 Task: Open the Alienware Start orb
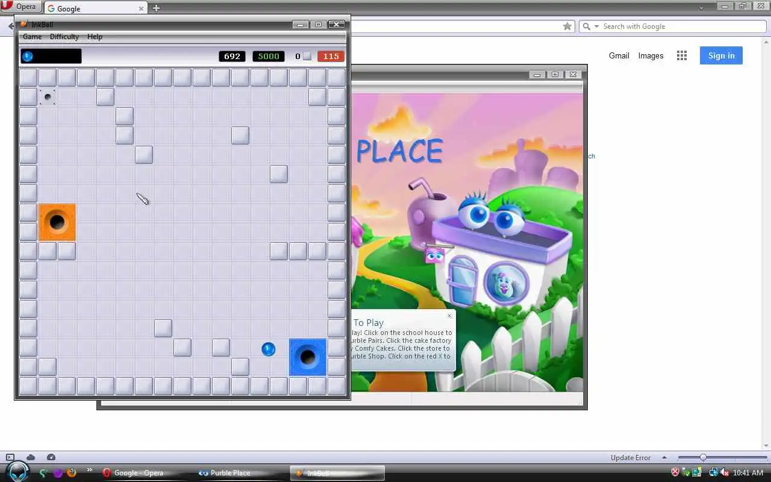[18, 472]
